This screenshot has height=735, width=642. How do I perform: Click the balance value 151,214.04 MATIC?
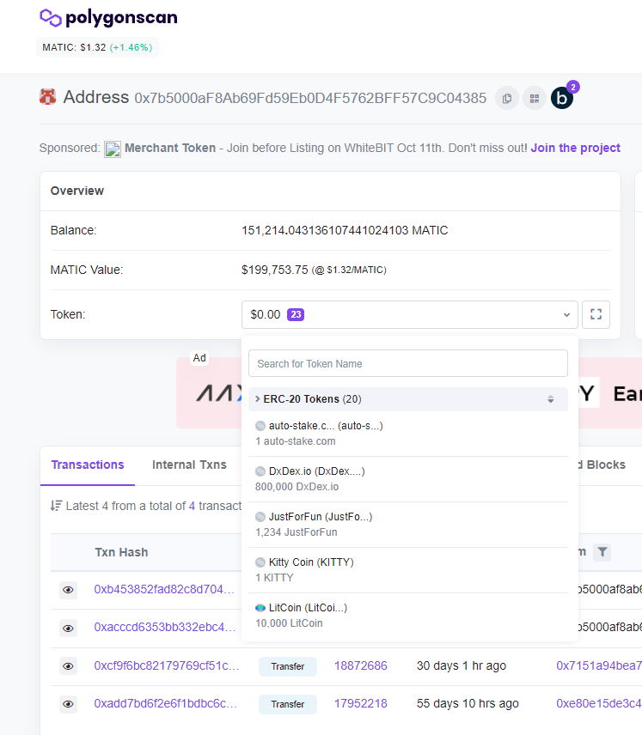click(x=345, y=230)
